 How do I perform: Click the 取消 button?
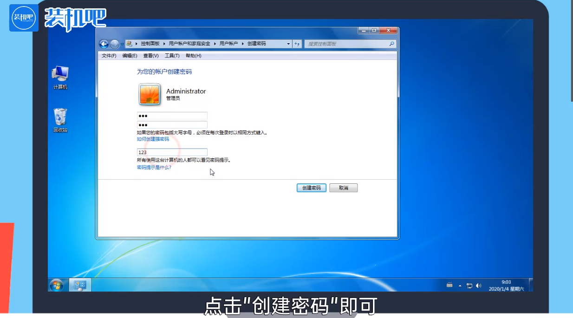[x=344, y=188]
